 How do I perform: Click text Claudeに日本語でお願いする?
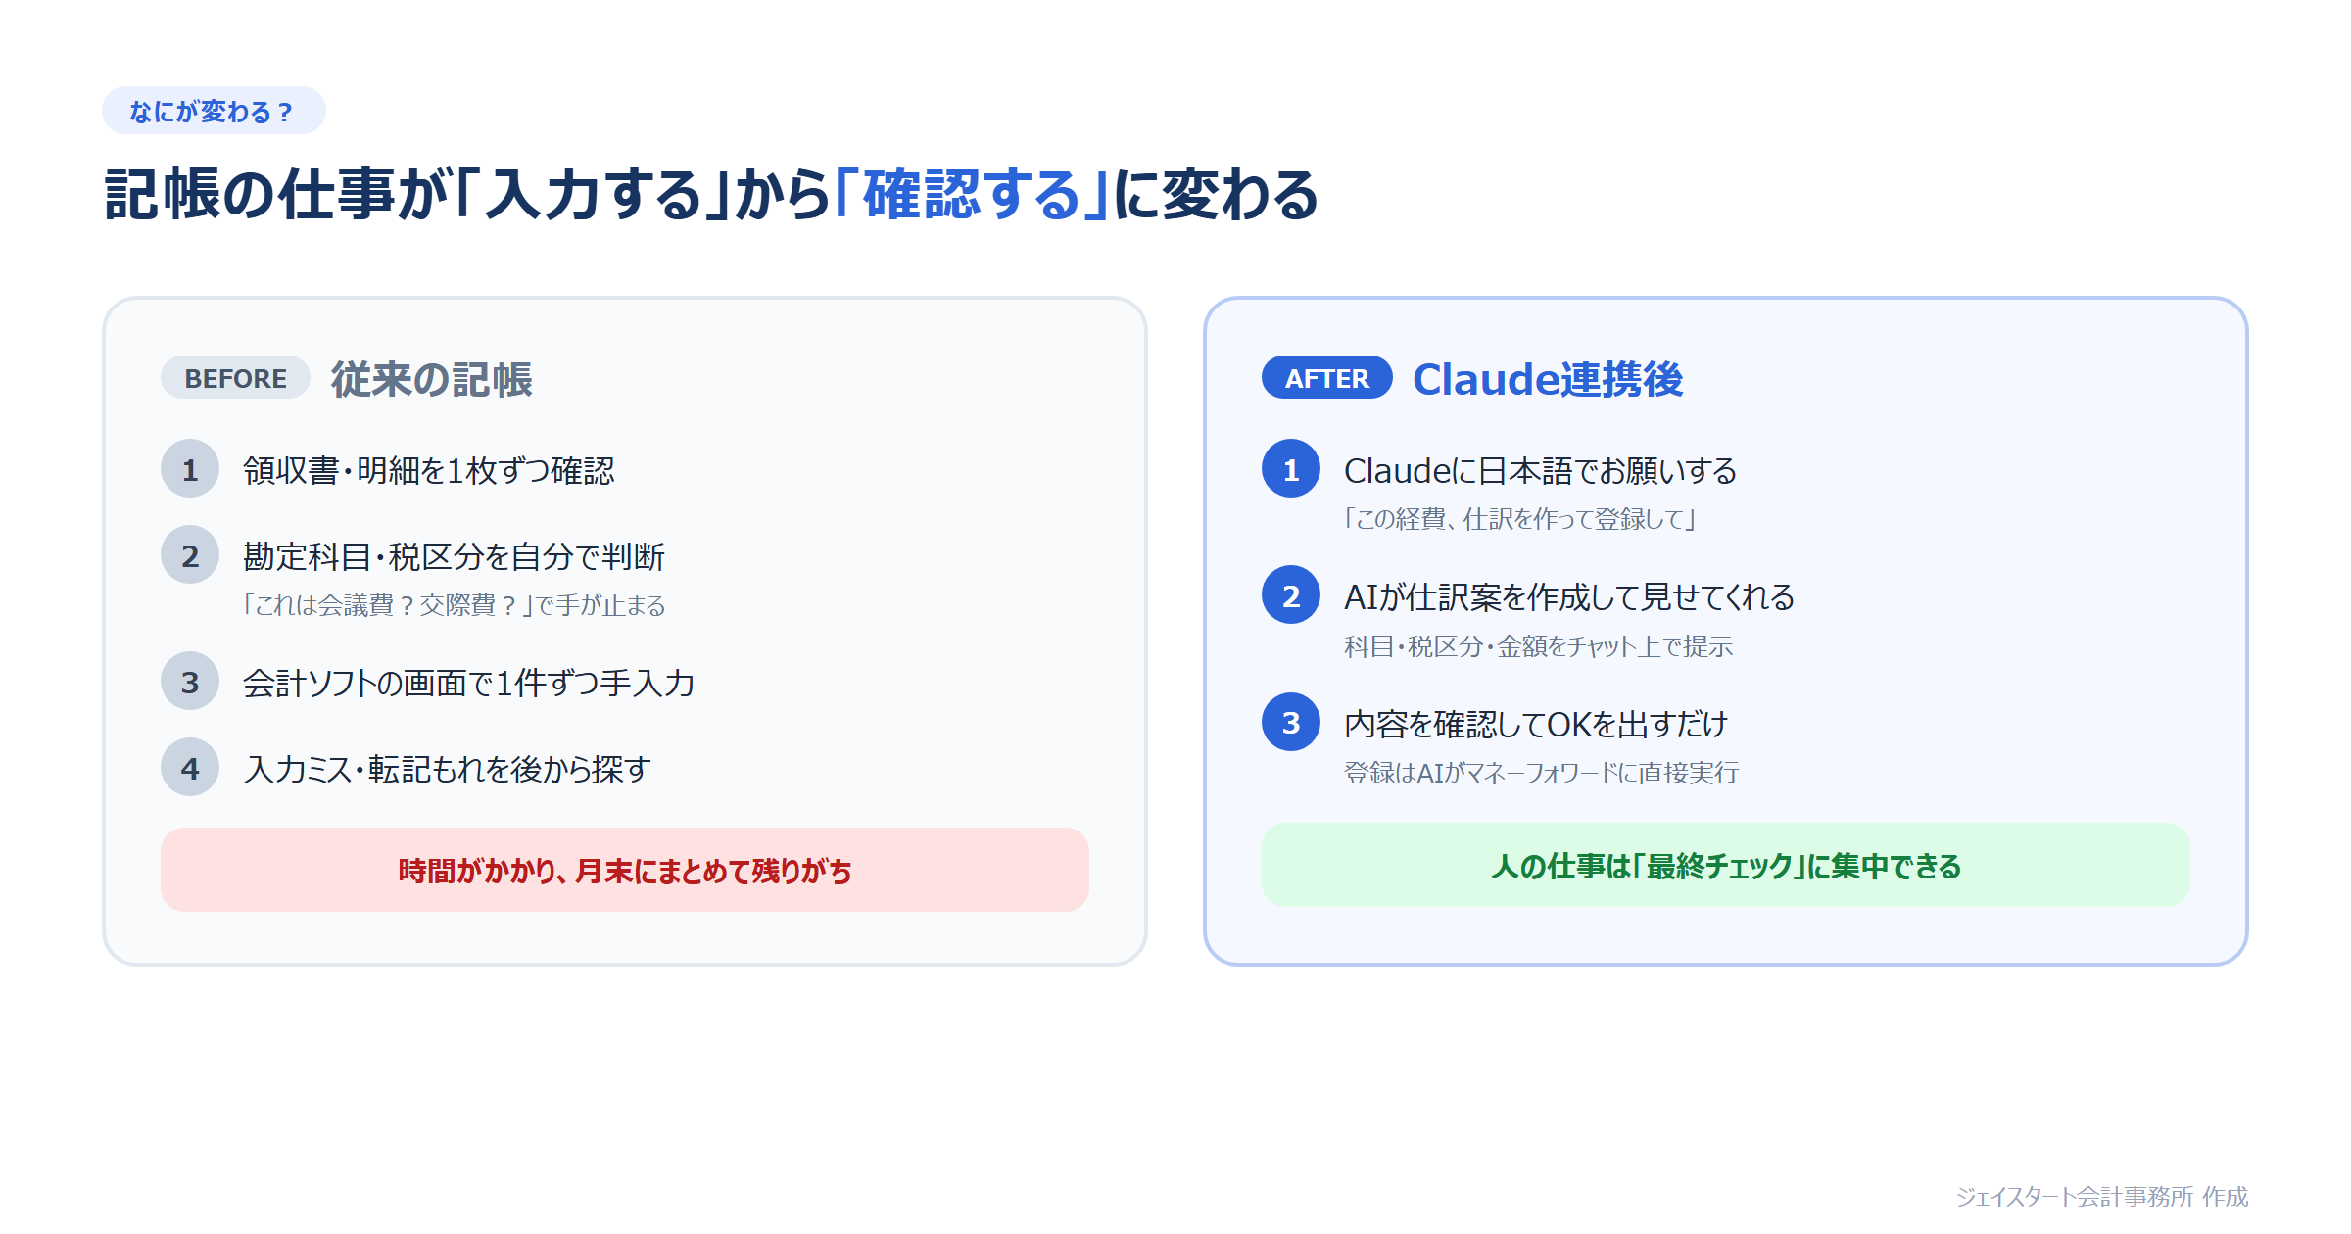[1540, 470]
